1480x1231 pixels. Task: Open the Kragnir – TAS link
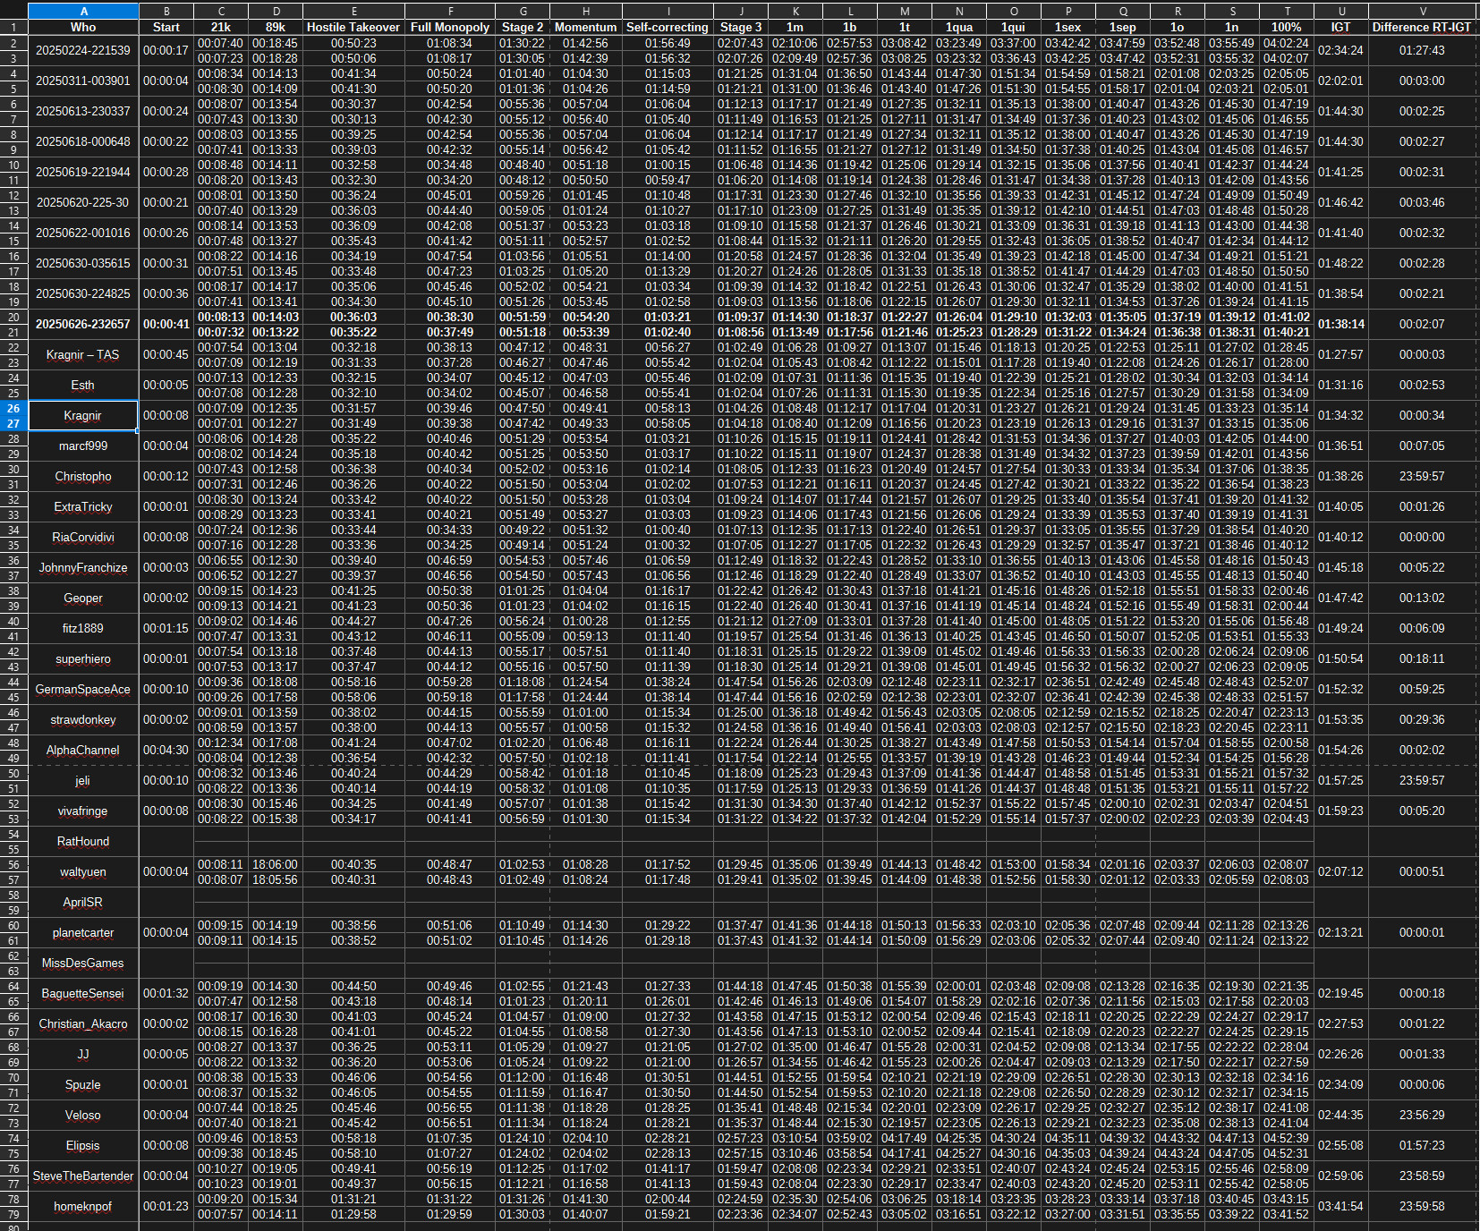click(x=83, y=355)
